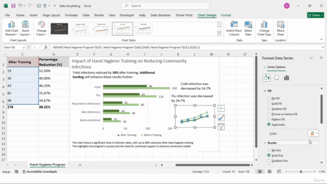Click zoom out minus icon

(x=286, y=172)
